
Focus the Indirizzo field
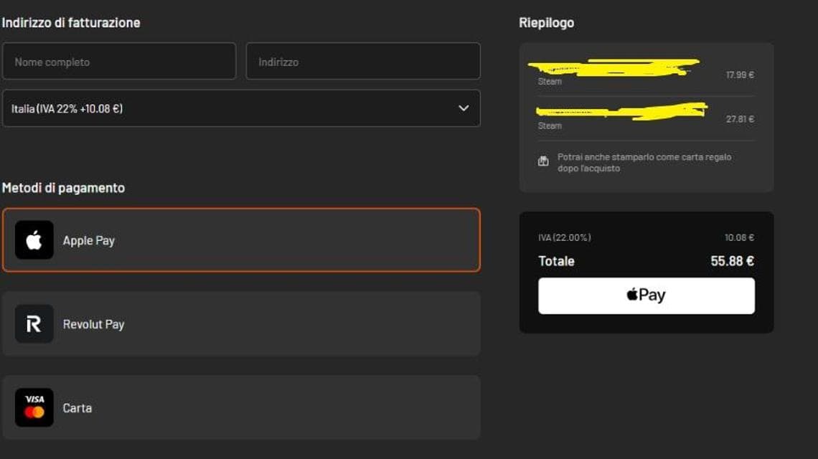363,62
